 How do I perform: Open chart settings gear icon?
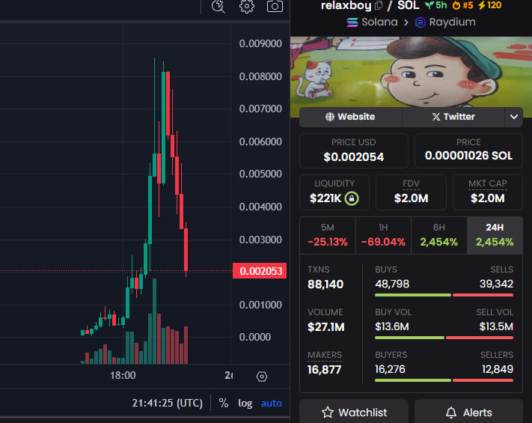247,7
